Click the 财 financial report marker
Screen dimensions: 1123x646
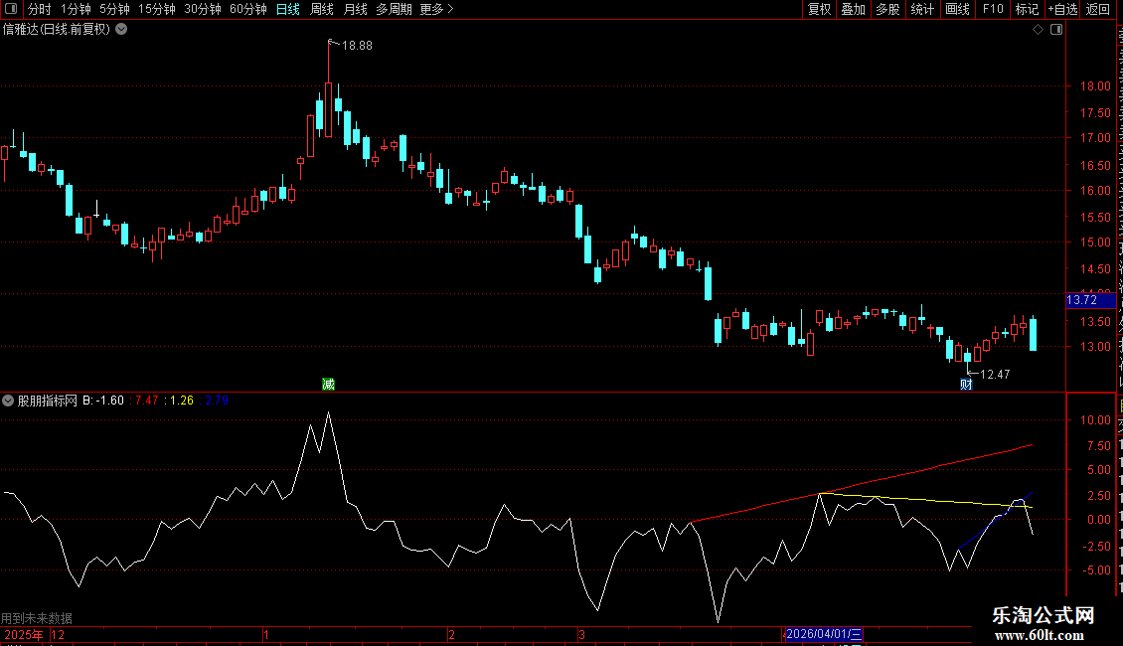point(966,384)
